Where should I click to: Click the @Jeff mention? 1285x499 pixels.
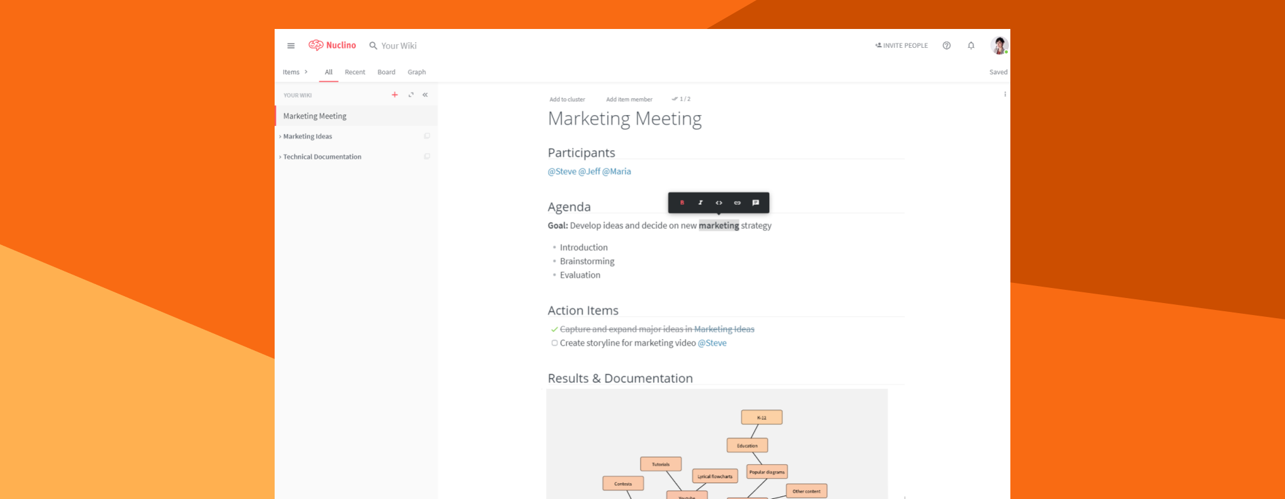point(590,171)
